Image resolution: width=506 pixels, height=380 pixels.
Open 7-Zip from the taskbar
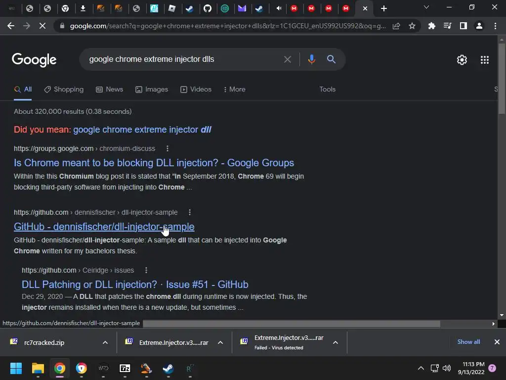[x=125, y=368]
